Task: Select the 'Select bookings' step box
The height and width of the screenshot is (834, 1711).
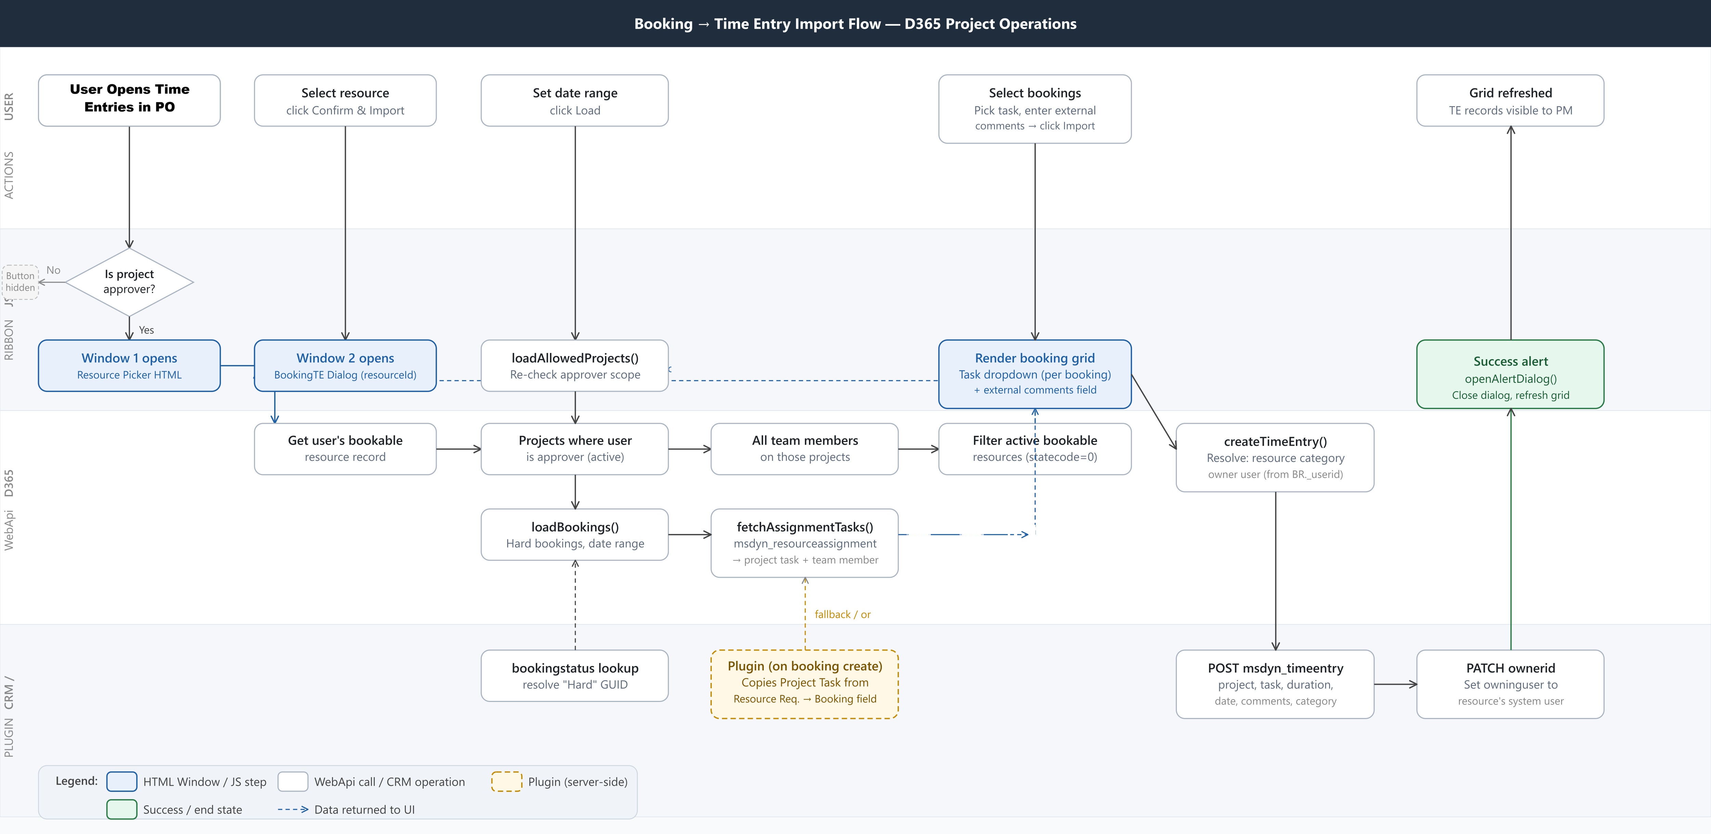Action: pyautogui.click(x=1035, y=109)
